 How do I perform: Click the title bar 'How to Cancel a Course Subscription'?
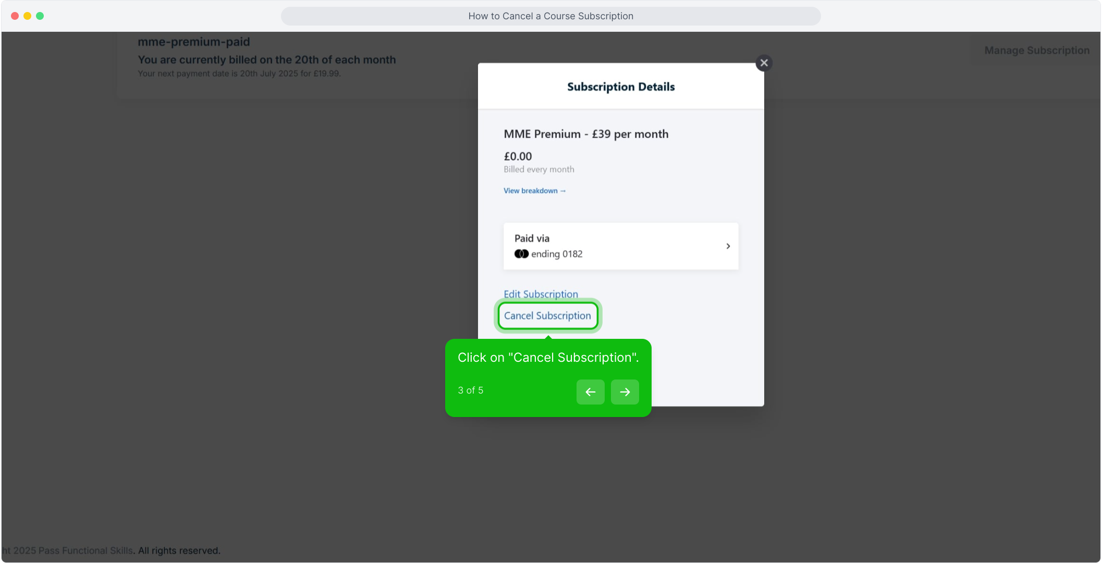tap(550, 16)
